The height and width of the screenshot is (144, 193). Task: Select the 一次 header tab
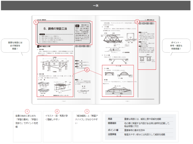(x=96, y=5)
